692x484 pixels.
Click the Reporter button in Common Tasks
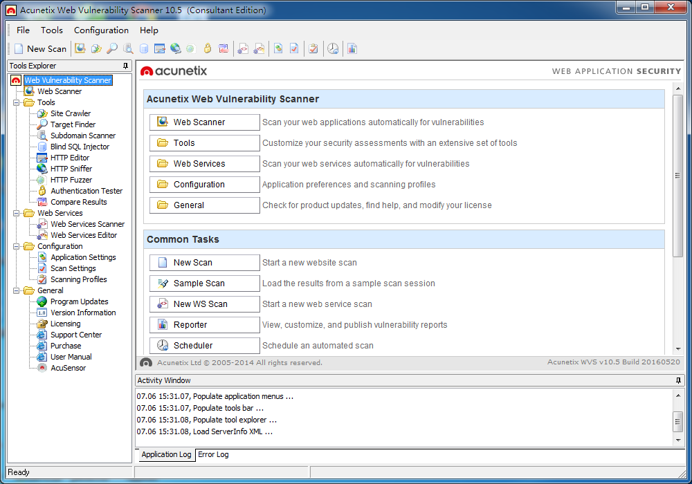204,324
